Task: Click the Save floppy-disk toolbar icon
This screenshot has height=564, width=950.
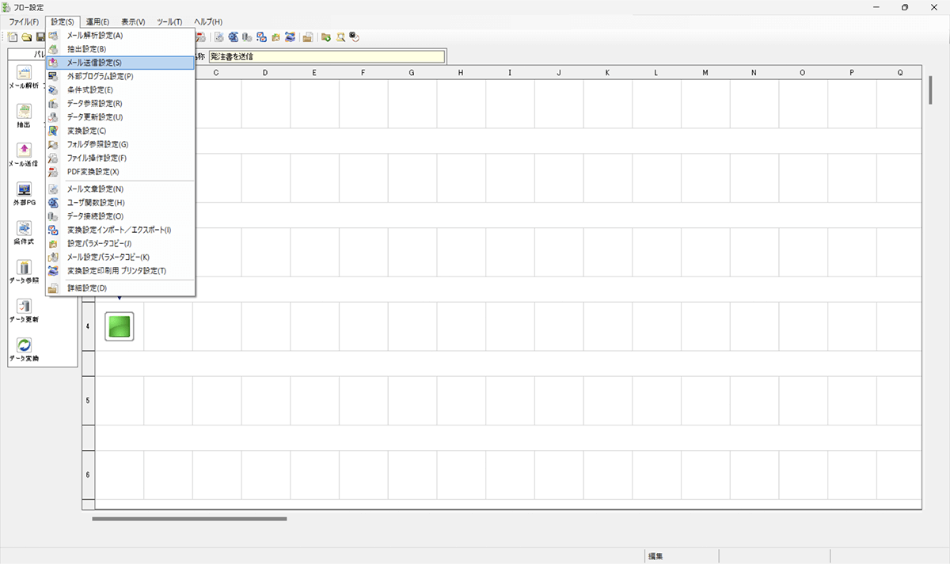Action: click(x=40, y=36)
